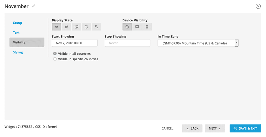Select Visible in specific countries
This screenshot has width=266, height=137.
(x=76, y=59)
